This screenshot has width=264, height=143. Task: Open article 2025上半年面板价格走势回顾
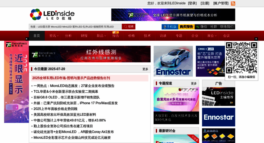pyautogui.click(x=55, y=109)
